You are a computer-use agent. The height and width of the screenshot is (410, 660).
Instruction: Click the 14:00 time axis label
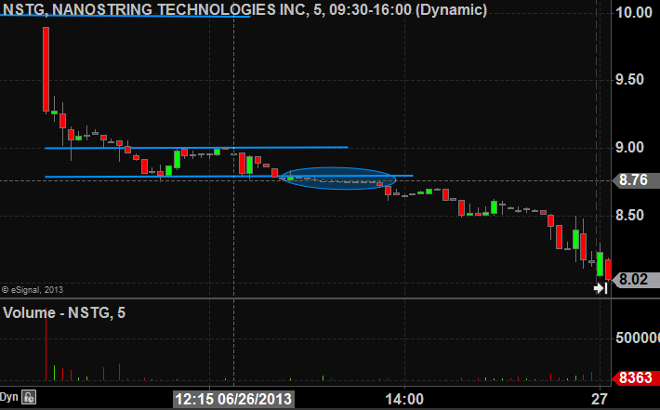[404, 399]
